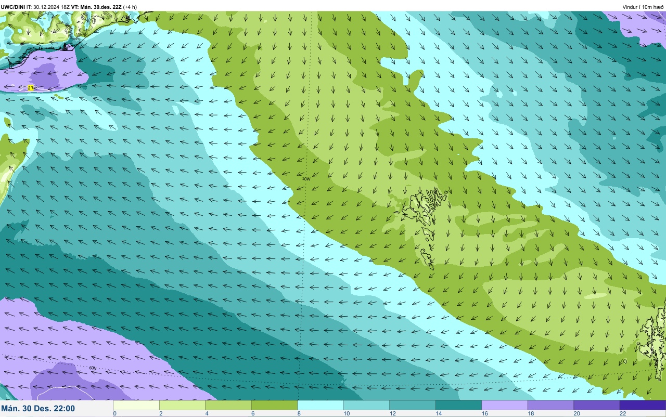The width and height of the screenshot is (666, 417).
Task: Click legend value '18'
Action: (x=530, y=413)
